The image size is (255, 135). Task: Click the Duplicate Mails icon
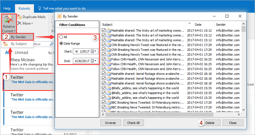pyautogui.click(x=20, y=17)
